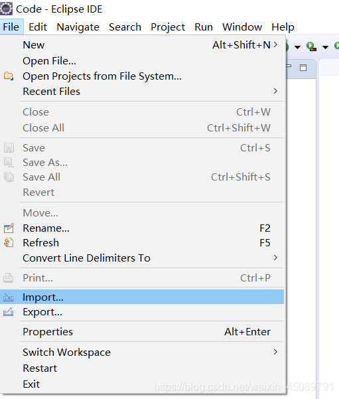Expand the New submenu
Image resolution: width=339 pixels, height=399 pixels.
click(142, 45)
